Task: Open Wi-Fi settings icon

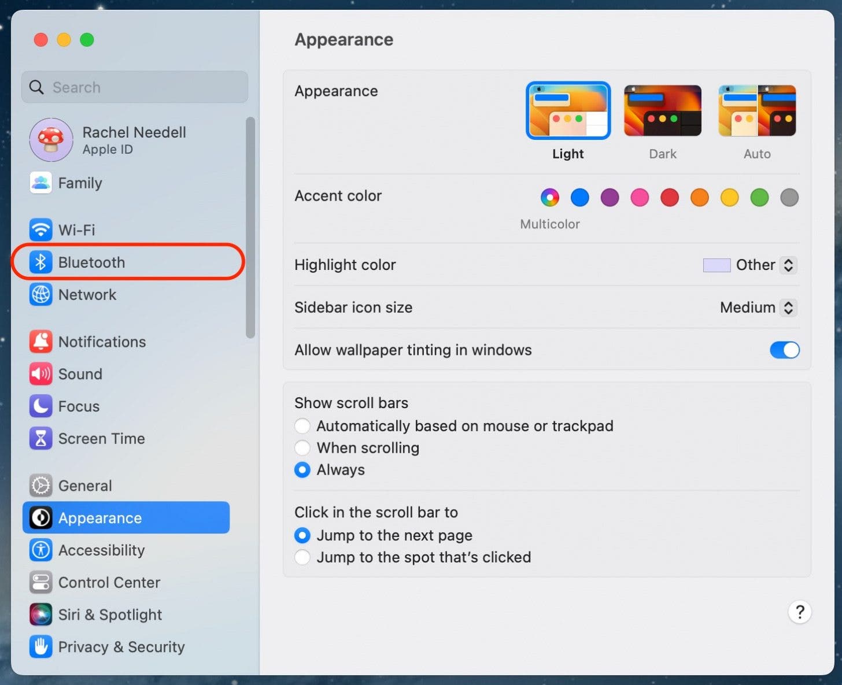Action: tap(40, 230)
